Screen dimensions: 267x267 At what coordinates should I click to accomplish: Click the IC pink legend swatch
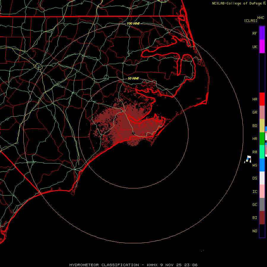262,191
